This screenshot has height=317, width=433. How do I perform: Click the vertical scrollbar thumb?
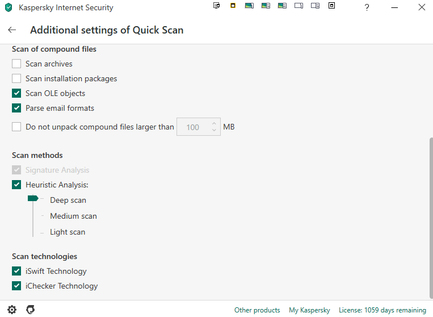[431, 218]
